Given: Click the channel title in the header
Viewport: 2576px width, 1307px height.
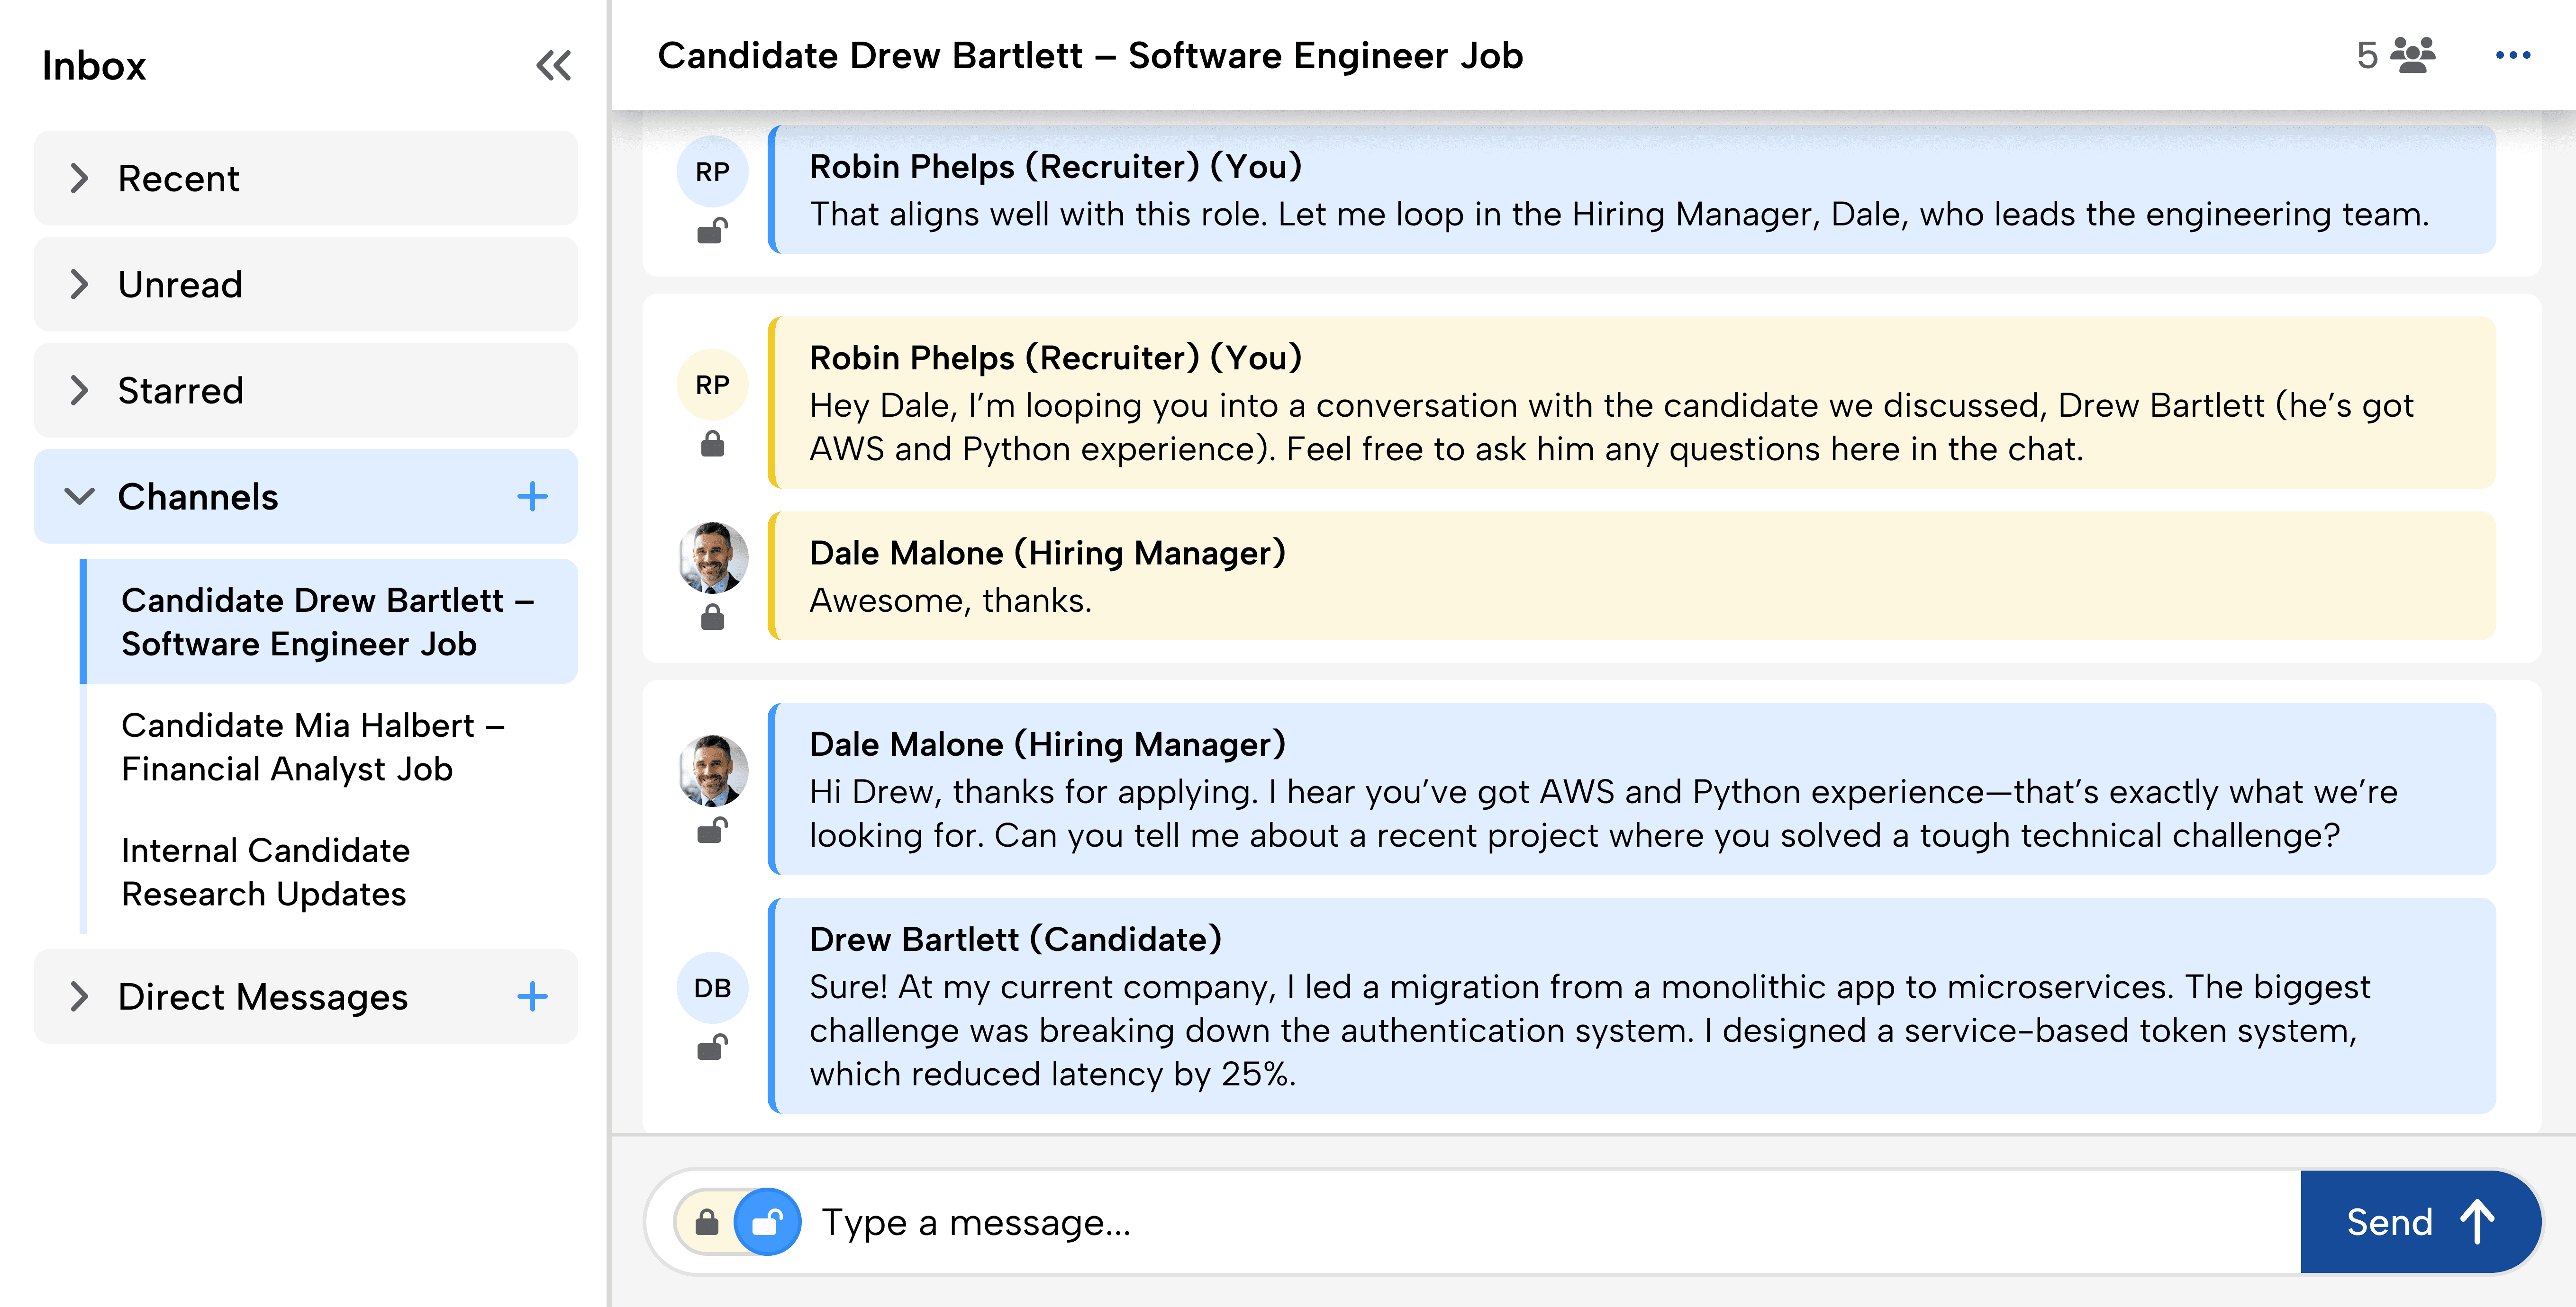Looking at the screenshot, I should [1090, 56].
